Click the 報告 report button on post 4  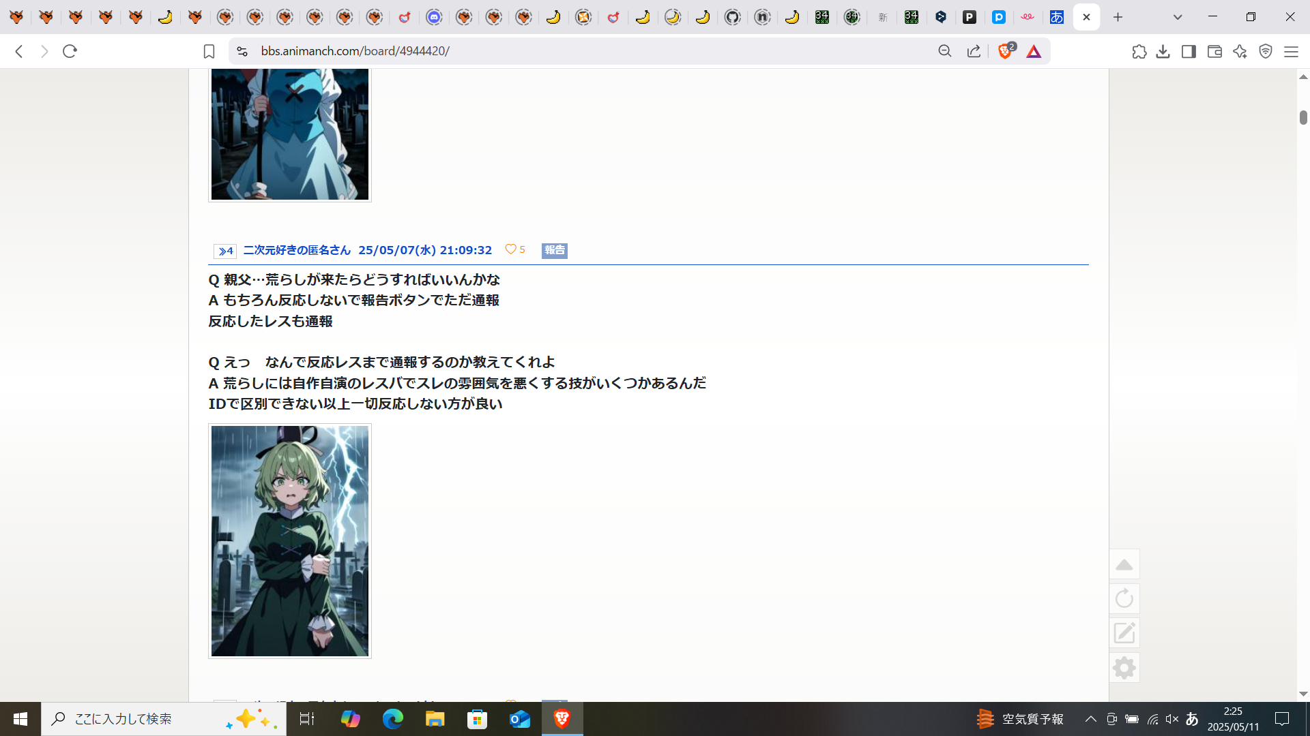click(x=554, y=250)
